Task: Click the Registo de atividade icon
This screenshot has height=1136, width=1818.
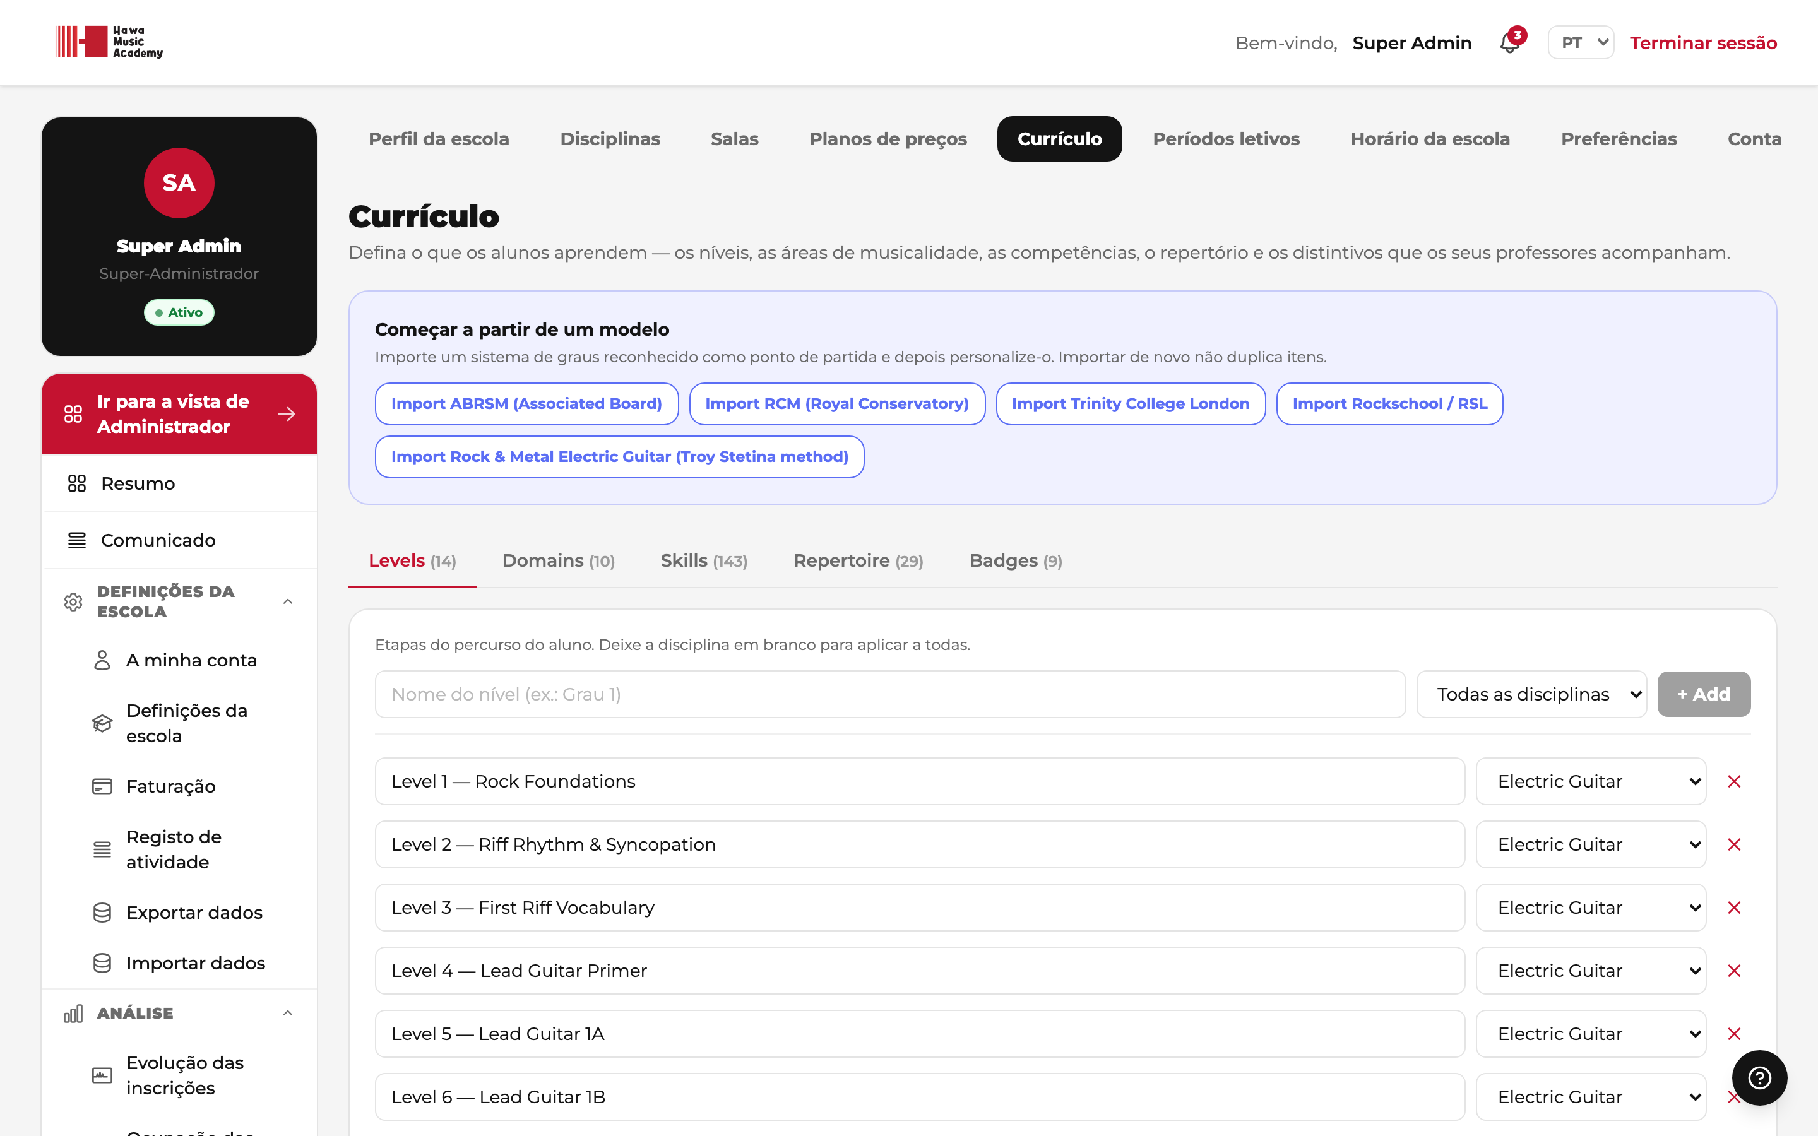Action: point(102,849)
